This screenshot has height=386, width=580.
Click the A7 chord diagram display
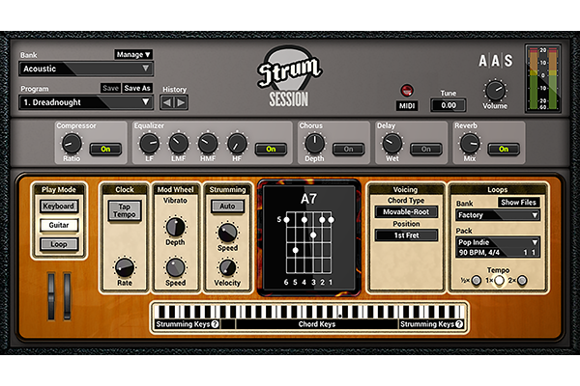tap(308, 237)
